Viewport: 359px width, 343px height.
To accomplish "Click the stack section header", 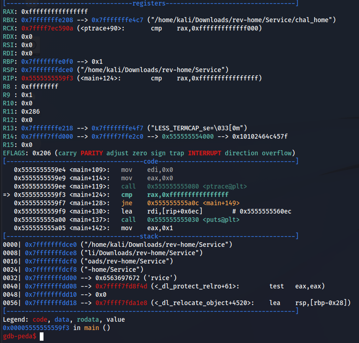I will (149, 236).
